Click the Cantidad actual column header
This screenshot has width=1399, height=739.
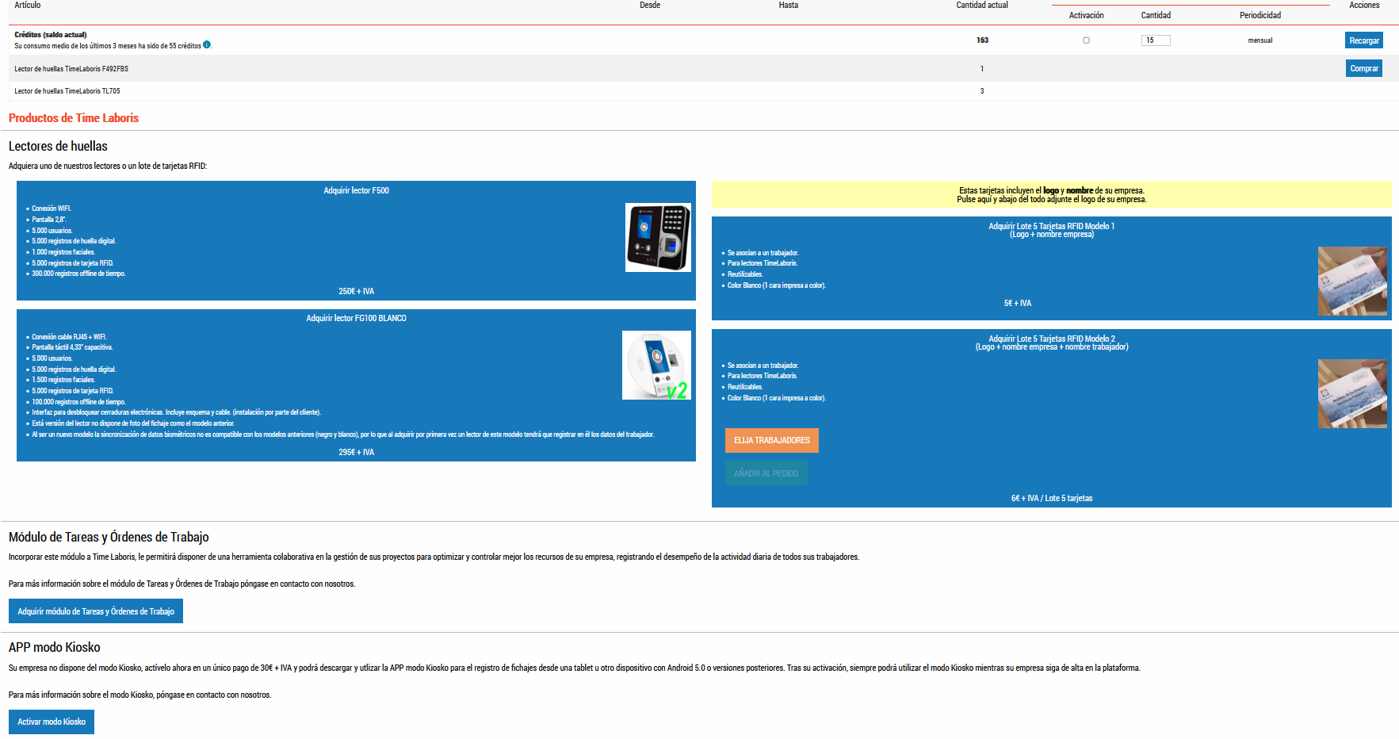click(982, 5)
